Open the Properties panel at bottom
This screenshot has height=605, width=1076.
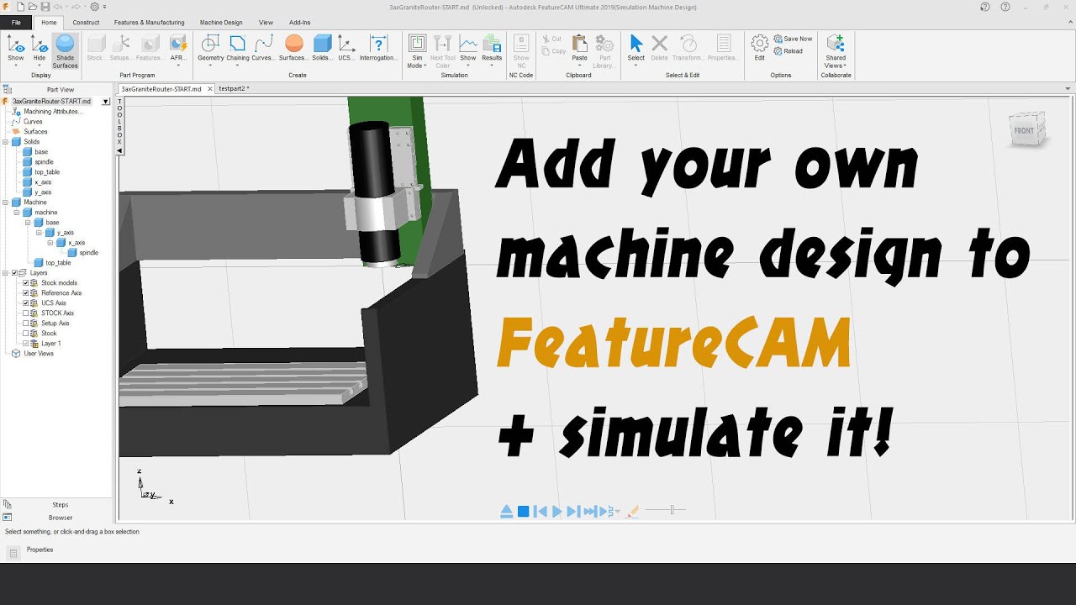tap(40, 550)
